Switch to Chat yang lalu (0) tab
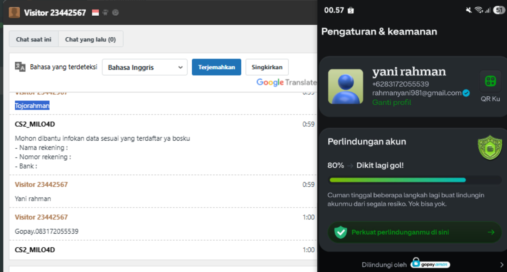507x272 pixels. (91, 39)
